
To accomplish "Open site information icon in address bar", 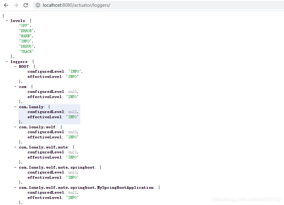I will tap(38, 5).
